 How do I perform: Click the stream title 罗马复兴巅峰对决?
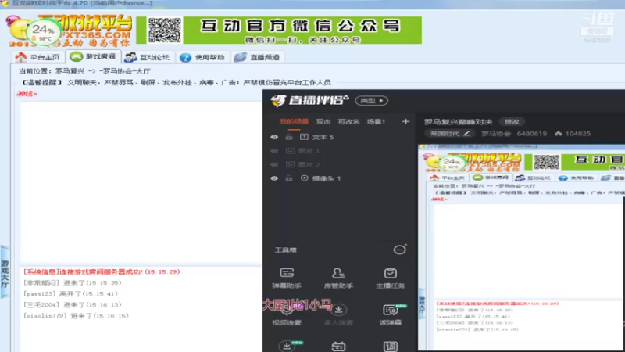coord(459,122)
